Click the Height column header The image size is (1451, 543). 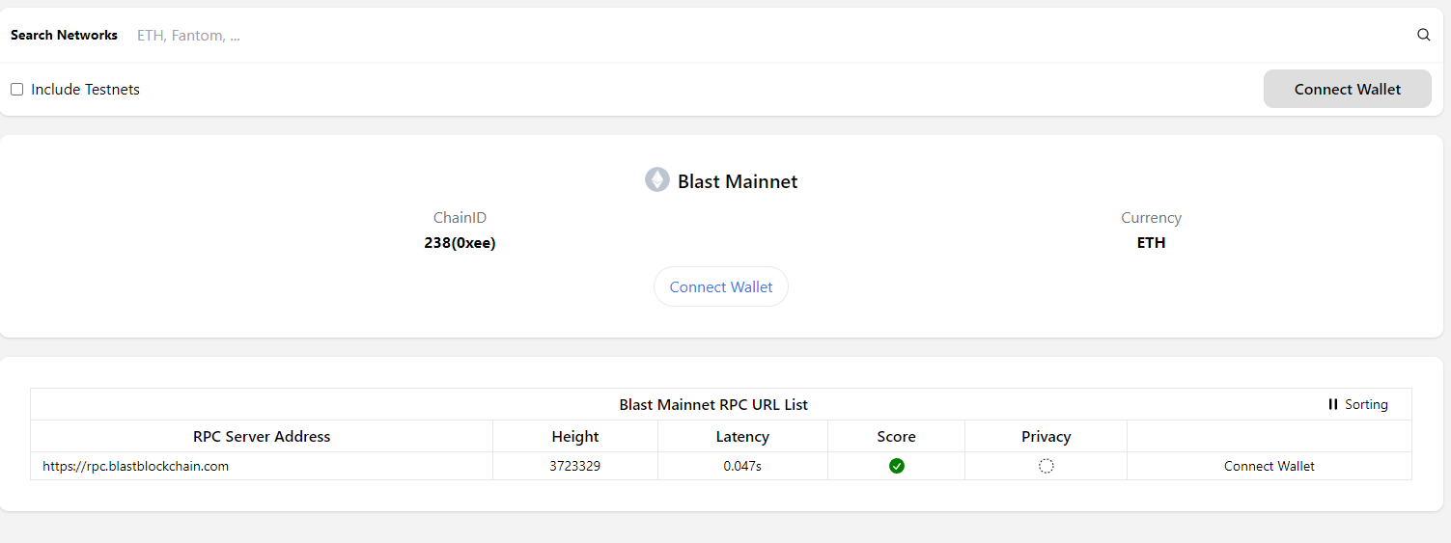click(x=575, y=436)
